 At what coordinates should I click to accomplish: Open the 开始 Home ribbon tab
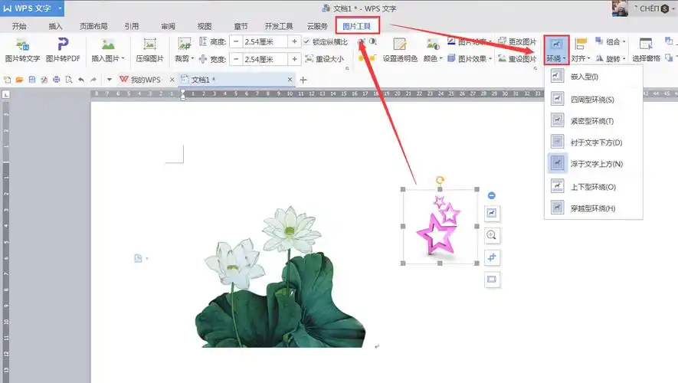coord(19,26)
